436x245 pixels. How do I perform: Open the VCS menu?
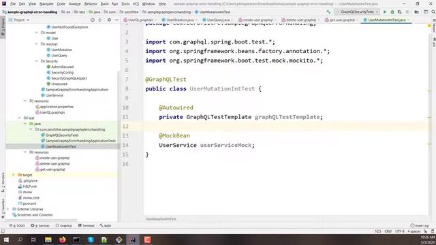(136, 4)
